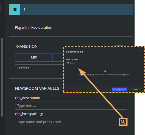Viewport: 145px width, 135px height.
Task: Click the small up arrow at the left edge
Action: (x=2, y=19)
